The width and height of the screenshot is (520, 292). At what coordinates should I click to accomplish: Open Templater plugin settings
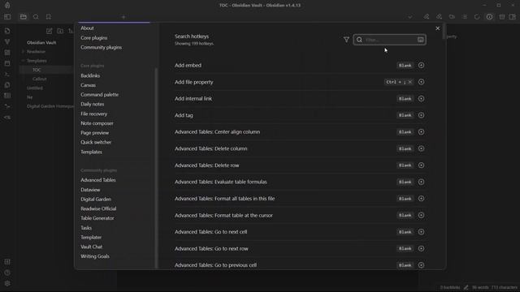[x=91, y=238]
